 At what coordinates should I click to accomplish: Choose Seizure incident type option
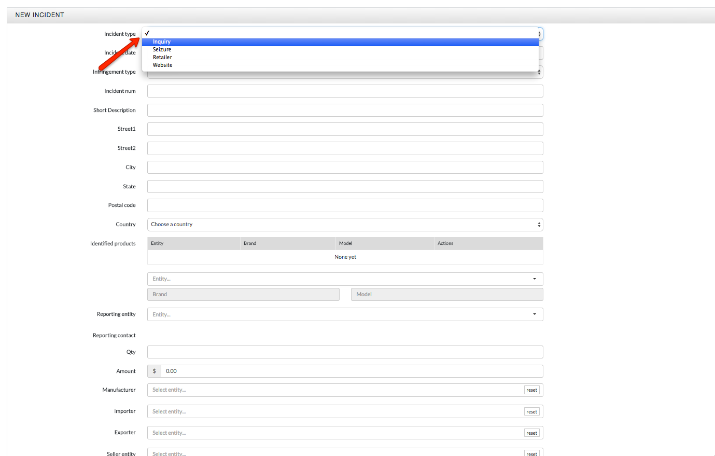[162, 50]
